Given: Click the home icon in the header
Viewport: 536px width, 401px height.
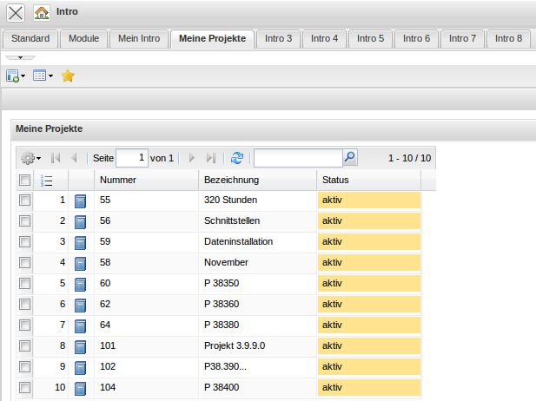Looking at the screenshot, I should (41, 13).
